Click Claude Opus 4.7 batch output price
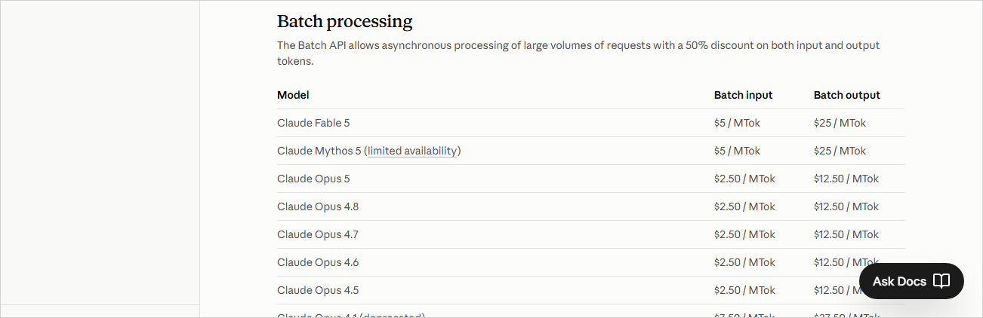 pyautogui.click(x=846, y=234)
